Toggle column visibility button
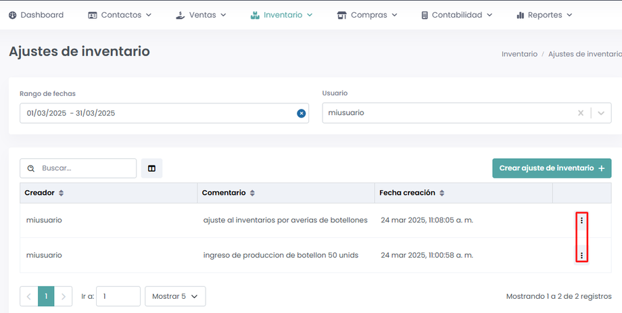The width and height of the screenshot is (622, 313). pos(151,168)
